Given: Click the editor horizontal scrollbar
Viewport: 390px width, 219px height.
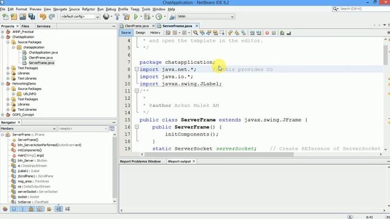Looking at the screenshot, I should coord(219,154).
